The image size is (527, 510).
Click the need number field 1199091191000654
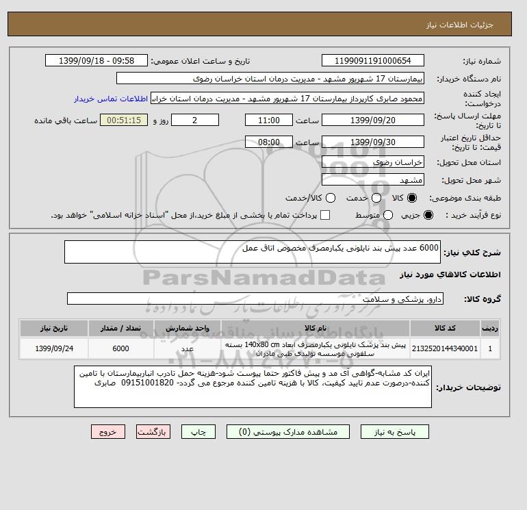click(x=373, y=60)
